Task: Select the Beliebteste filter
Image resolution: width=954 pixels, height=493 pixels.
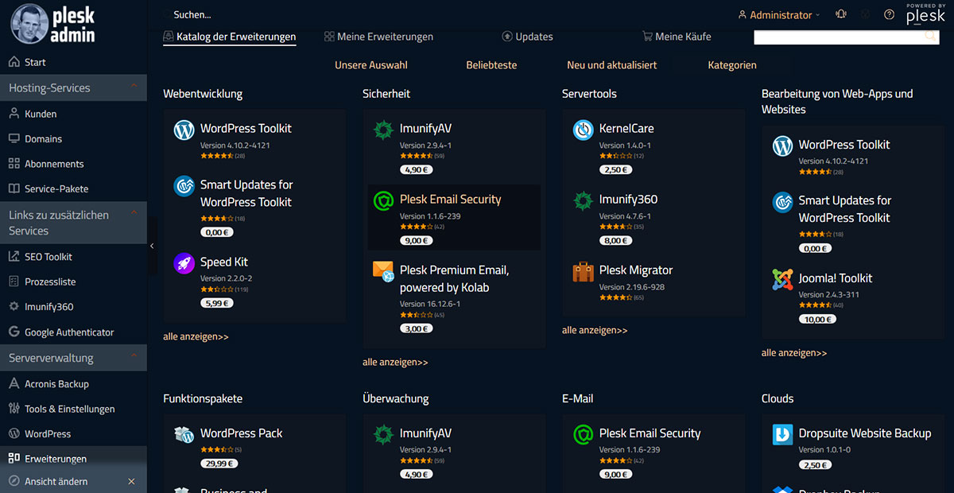Action: [x=491, y=65]
